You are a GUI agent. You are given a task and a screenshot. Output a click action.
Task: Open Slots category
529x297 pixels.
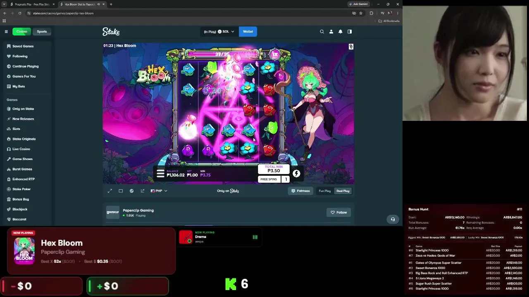pyautogui.click(x=16, y=129)
